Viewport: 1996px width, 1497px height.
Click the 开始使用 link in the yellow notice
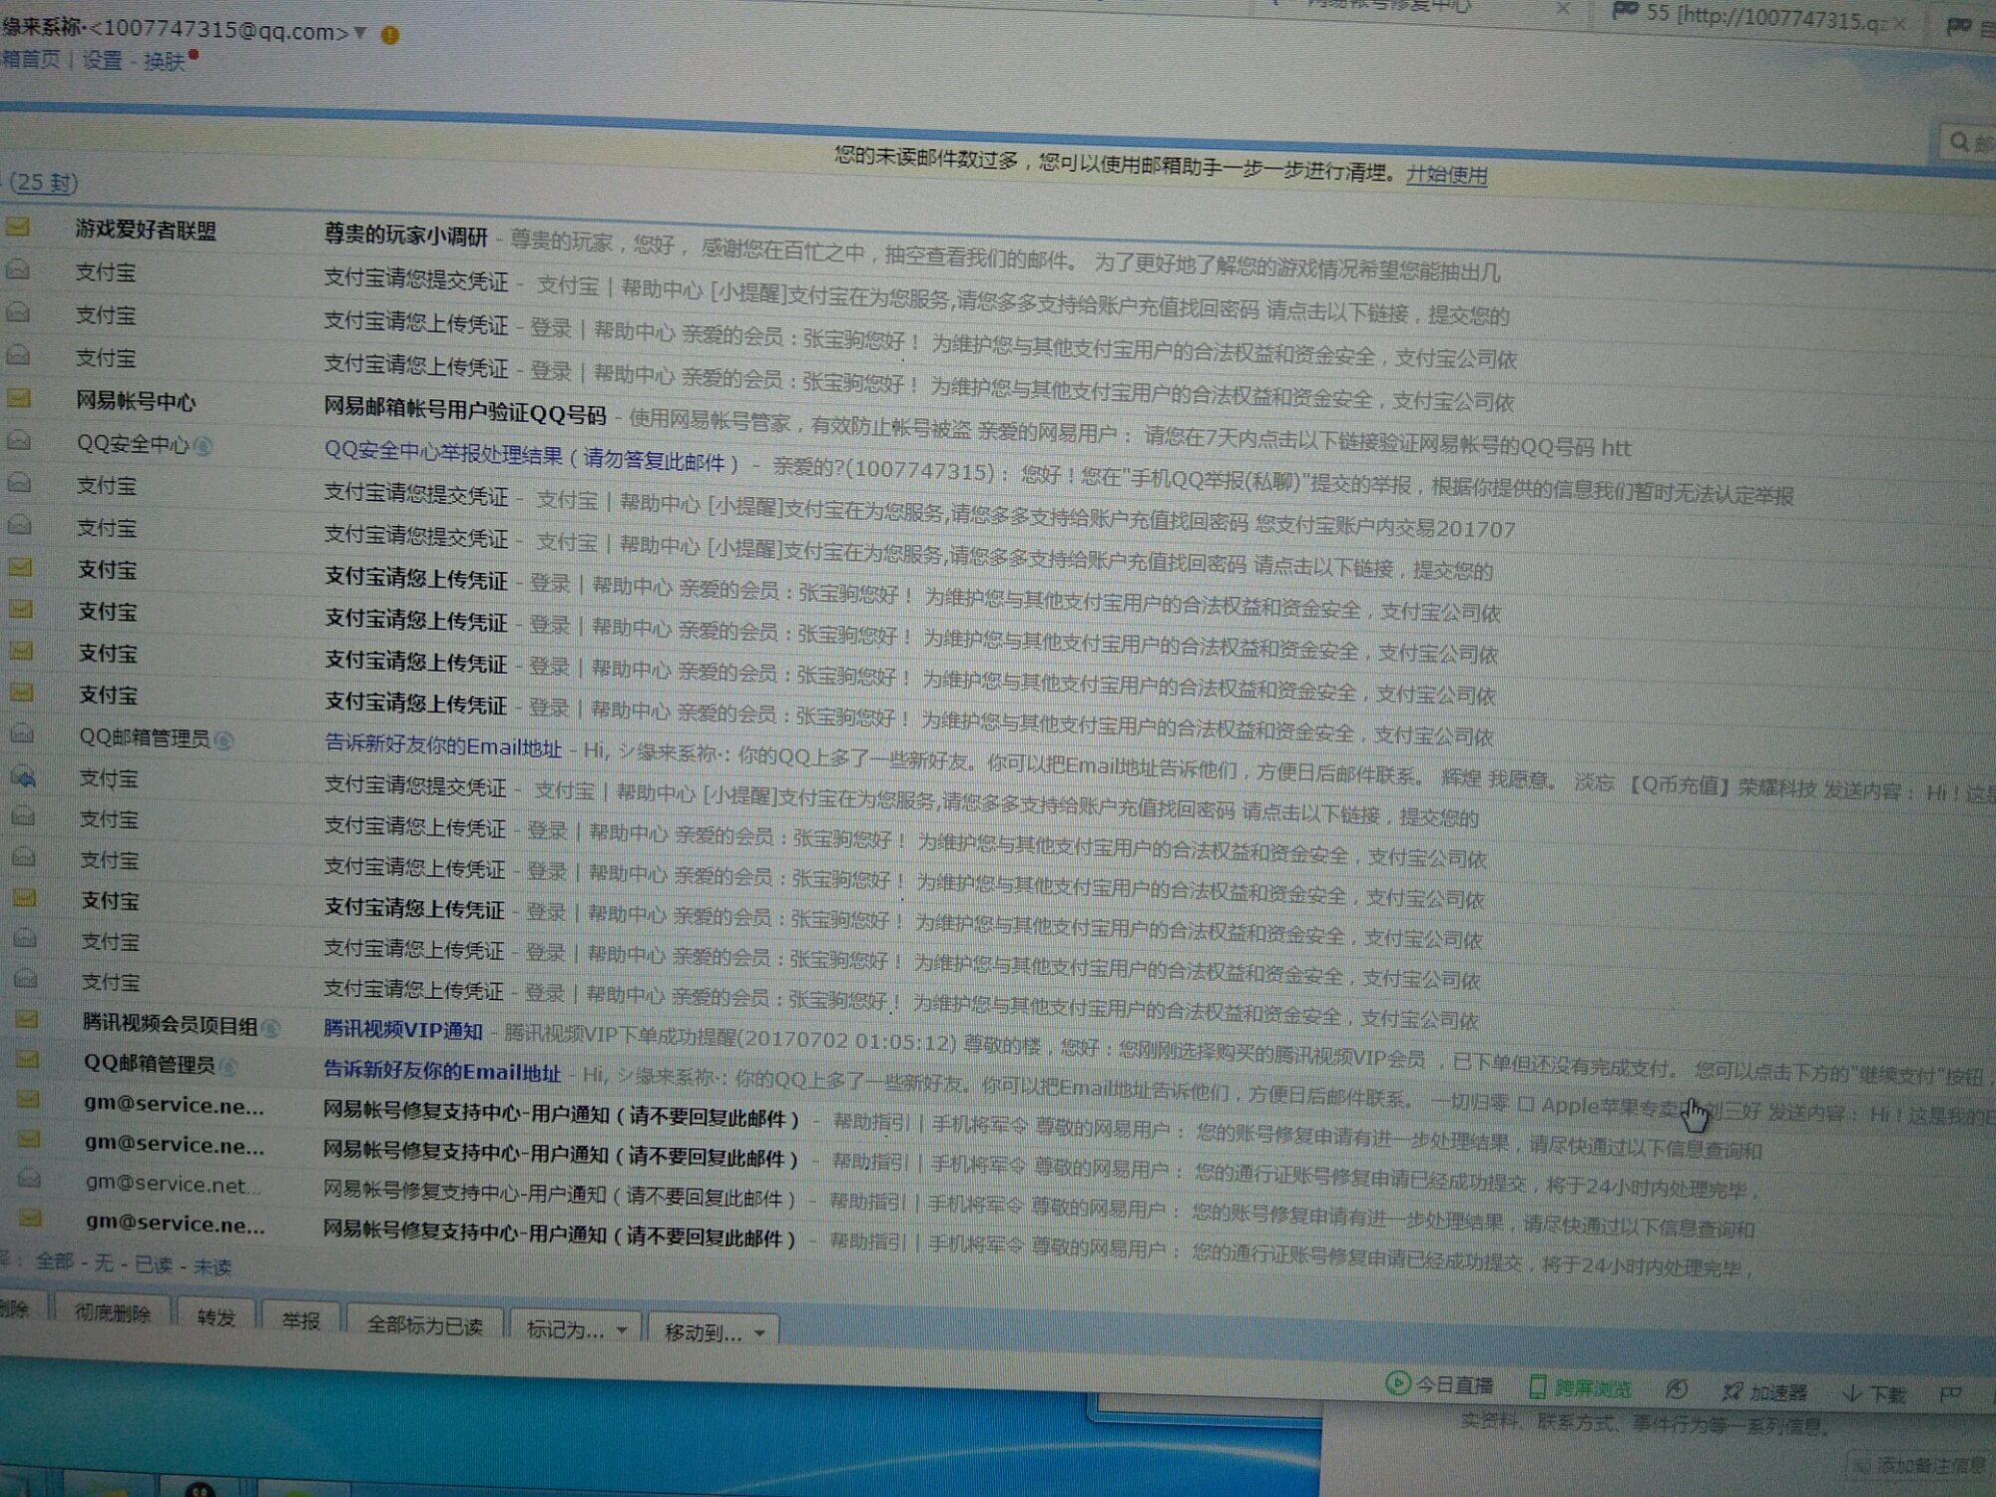tap(1446, 175)
